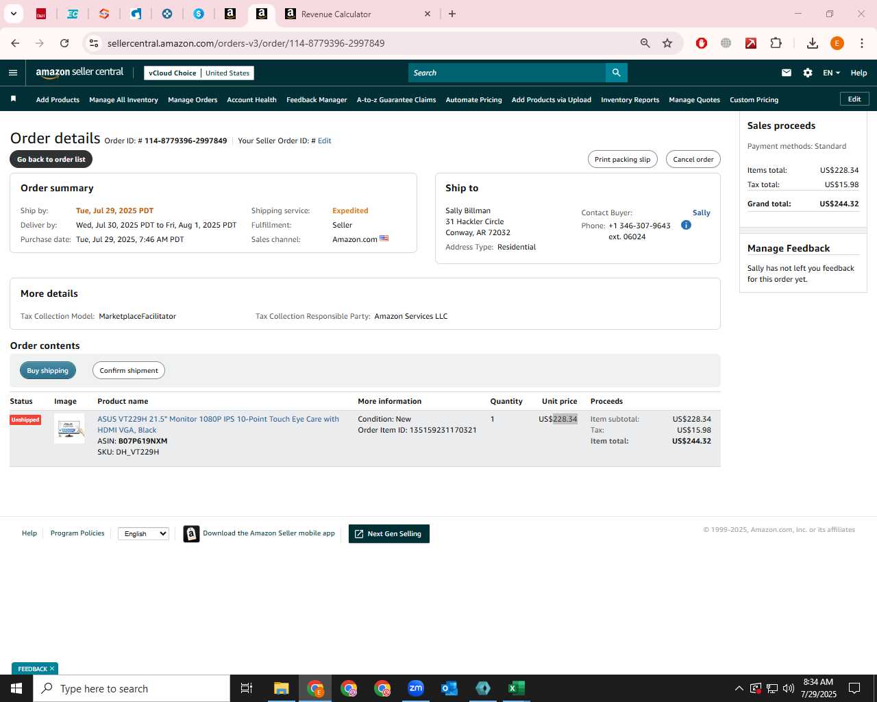Open the hamburger navigation menu
This screenshot has height=702, width=877.
[13, 73]
